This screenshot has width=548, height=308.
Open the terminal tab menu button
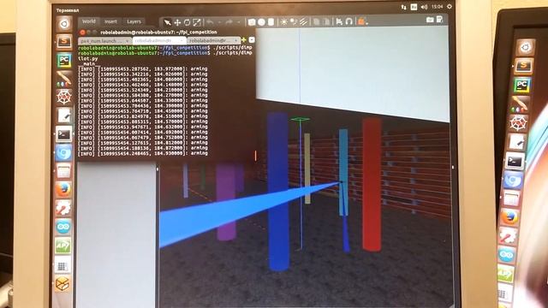[x=252, y=40]
